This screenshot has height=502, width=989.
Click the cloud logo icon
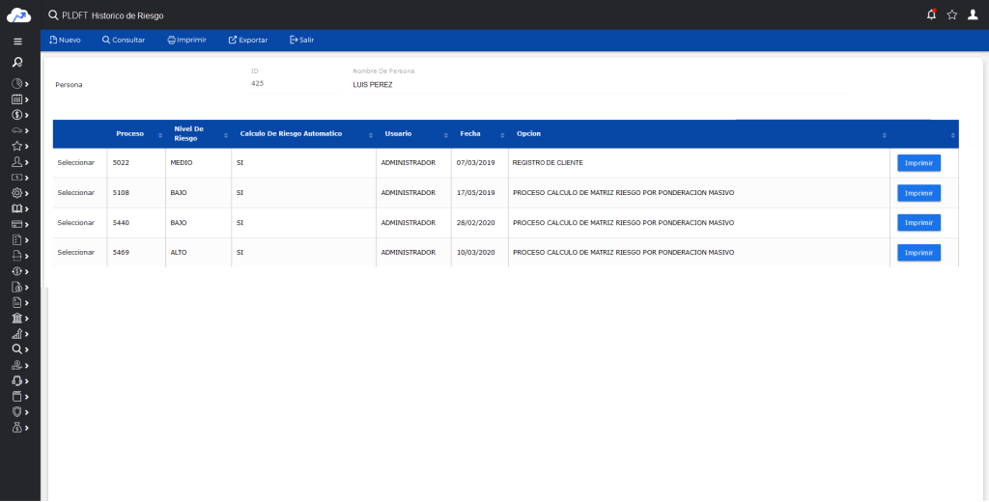click(x=19, y=14)
